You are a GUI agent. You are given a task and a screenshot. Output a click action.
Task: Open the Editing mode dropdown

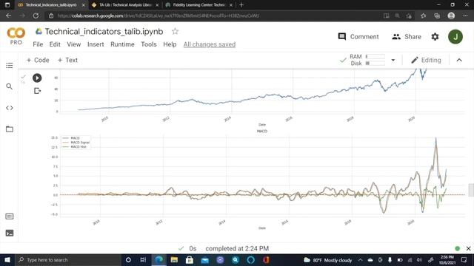coord(426,60)
